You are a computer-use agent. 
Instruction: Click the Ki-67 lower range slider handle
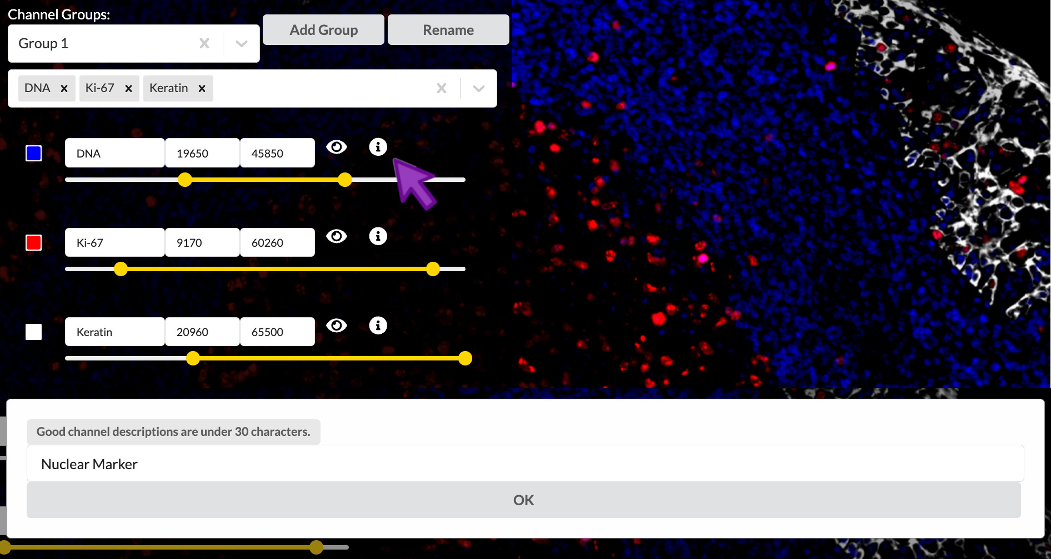click(121, 269)
